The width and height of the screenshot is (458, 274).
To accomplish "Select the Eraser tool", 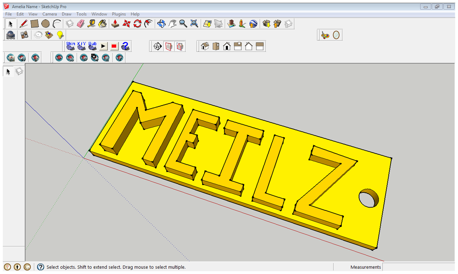I will 81,24.
